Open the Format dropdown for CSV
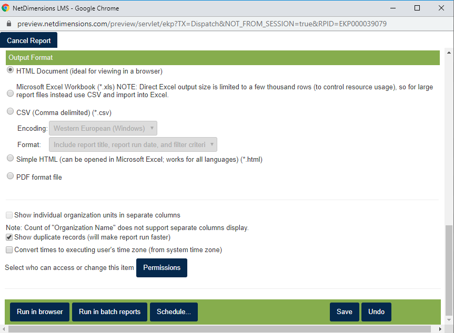 [133, 144]
